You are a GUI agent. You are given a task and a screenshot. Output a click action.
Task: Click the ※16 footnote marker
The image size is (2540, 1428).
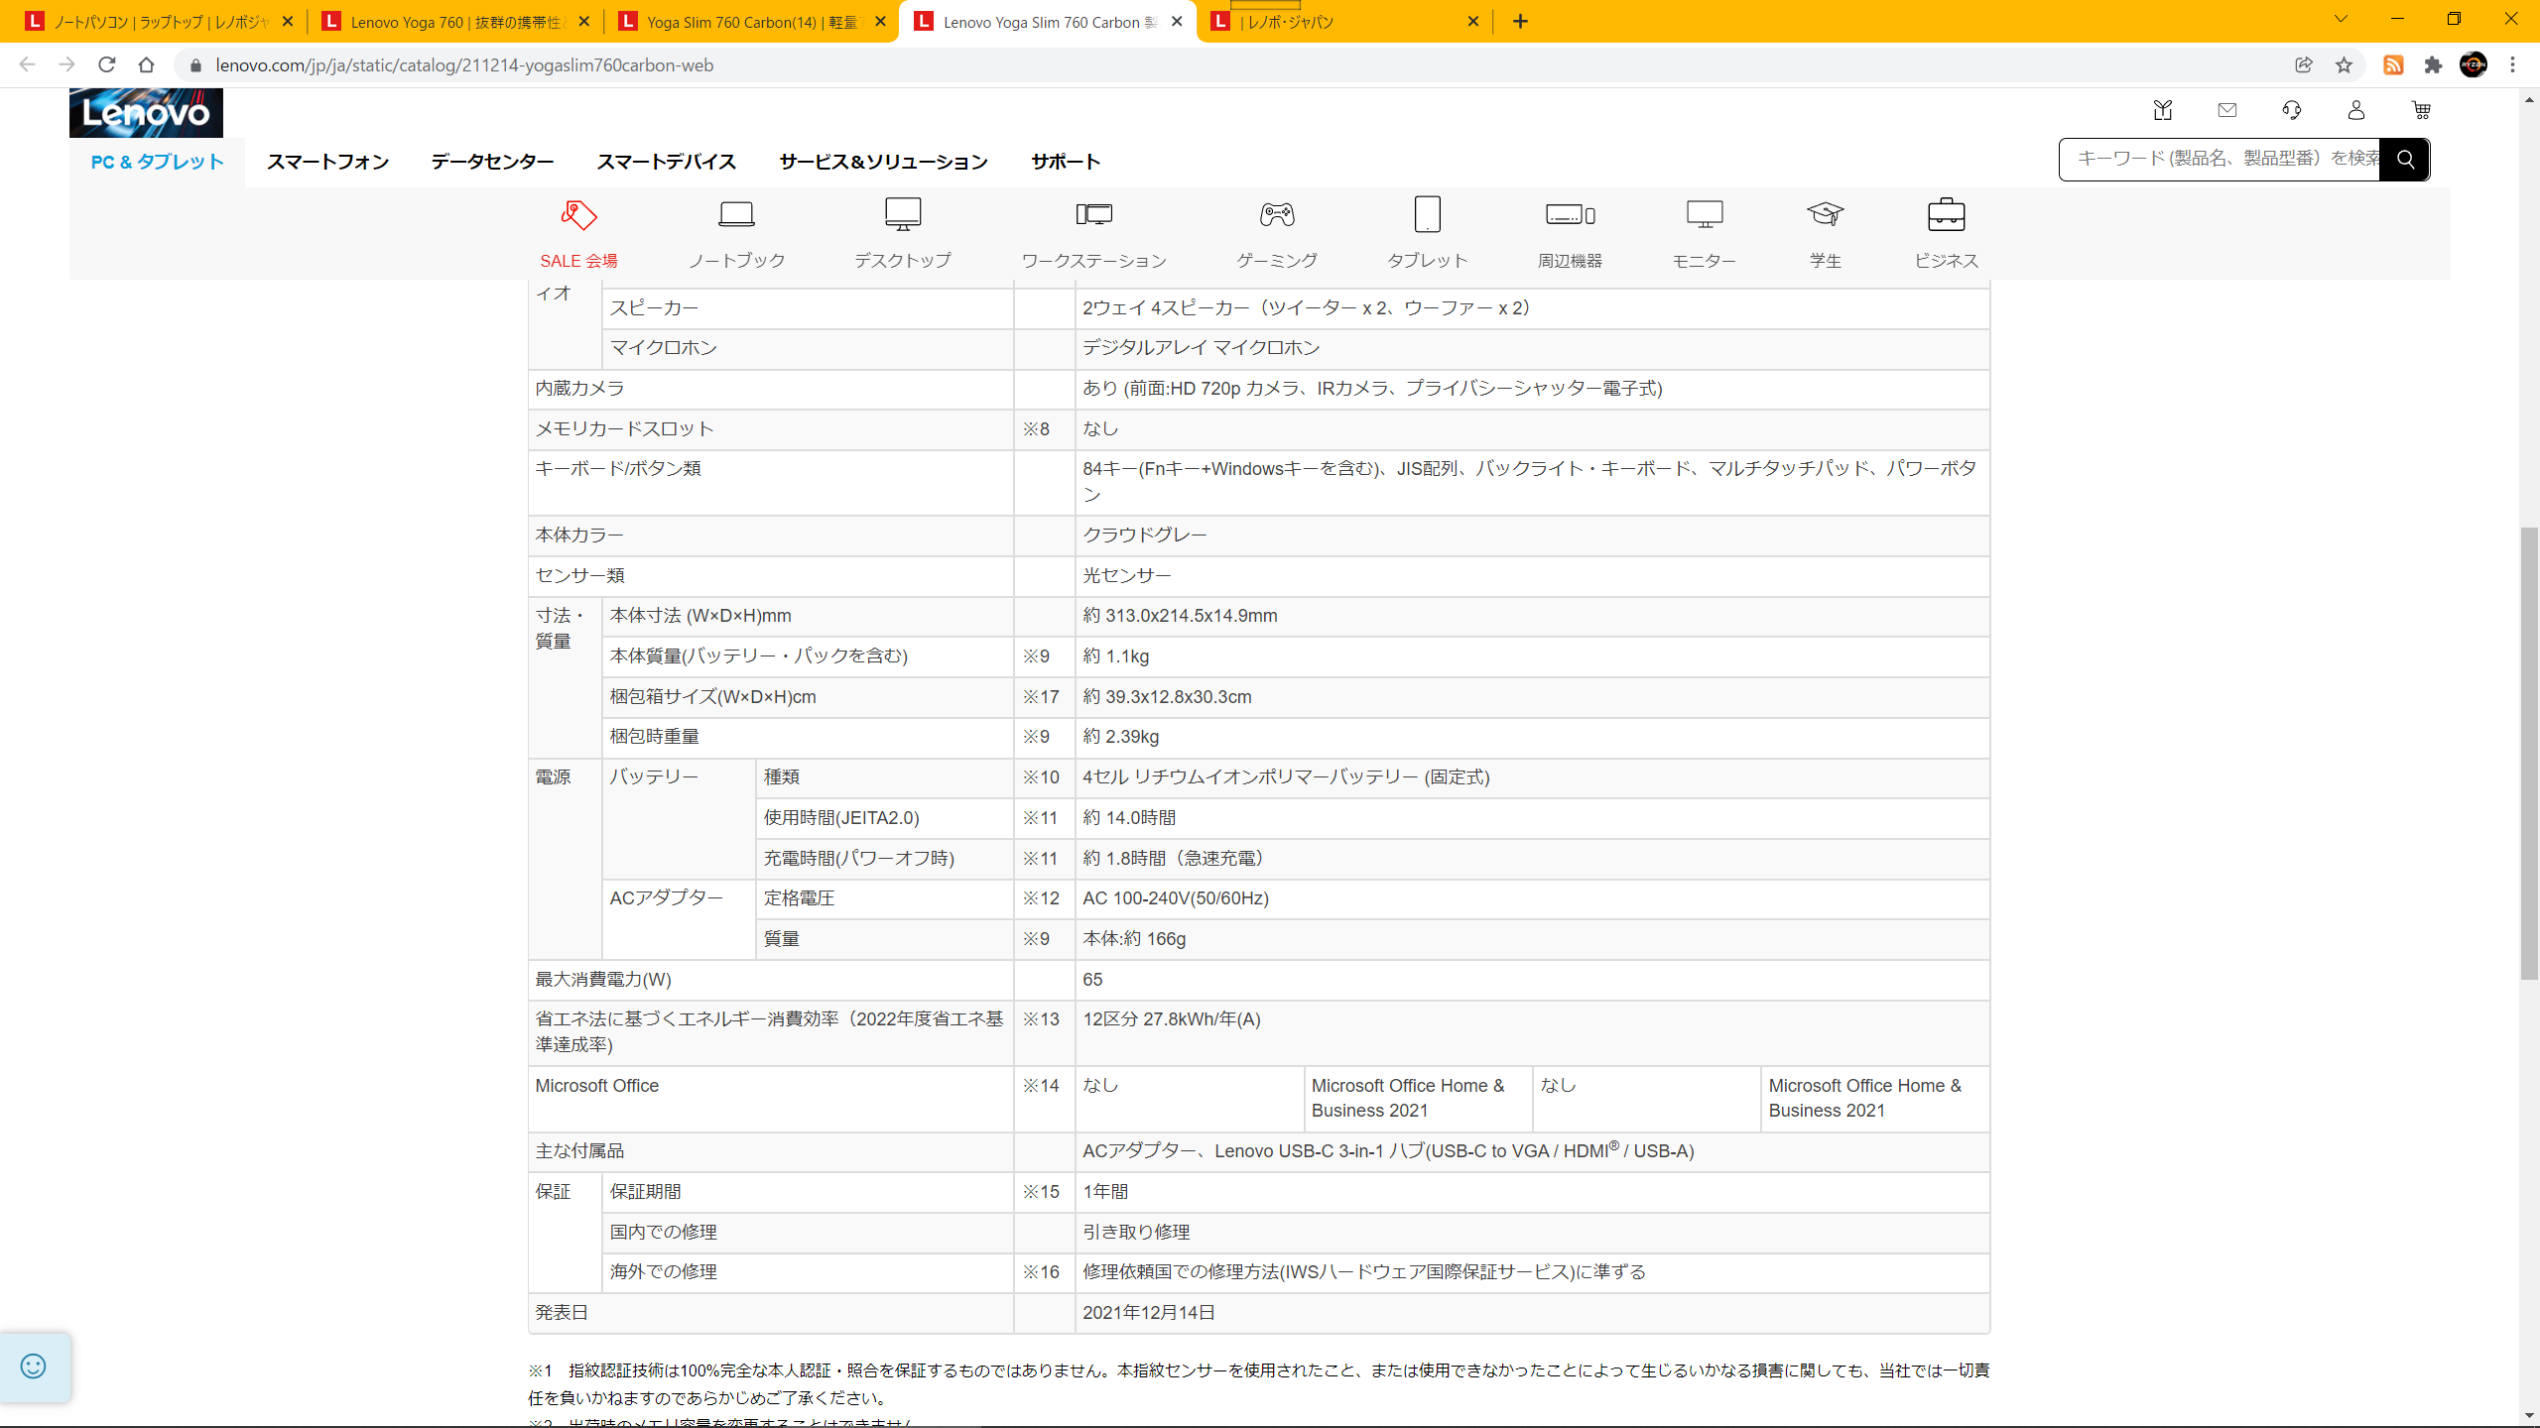coord(1041,1272)
